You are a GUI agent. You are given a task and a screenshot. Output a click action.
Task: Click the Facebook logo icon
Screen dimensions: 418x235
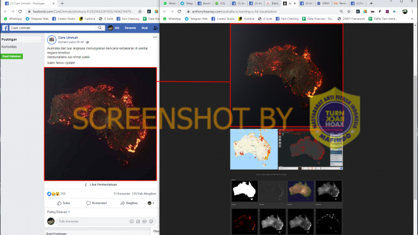point(5,28)
